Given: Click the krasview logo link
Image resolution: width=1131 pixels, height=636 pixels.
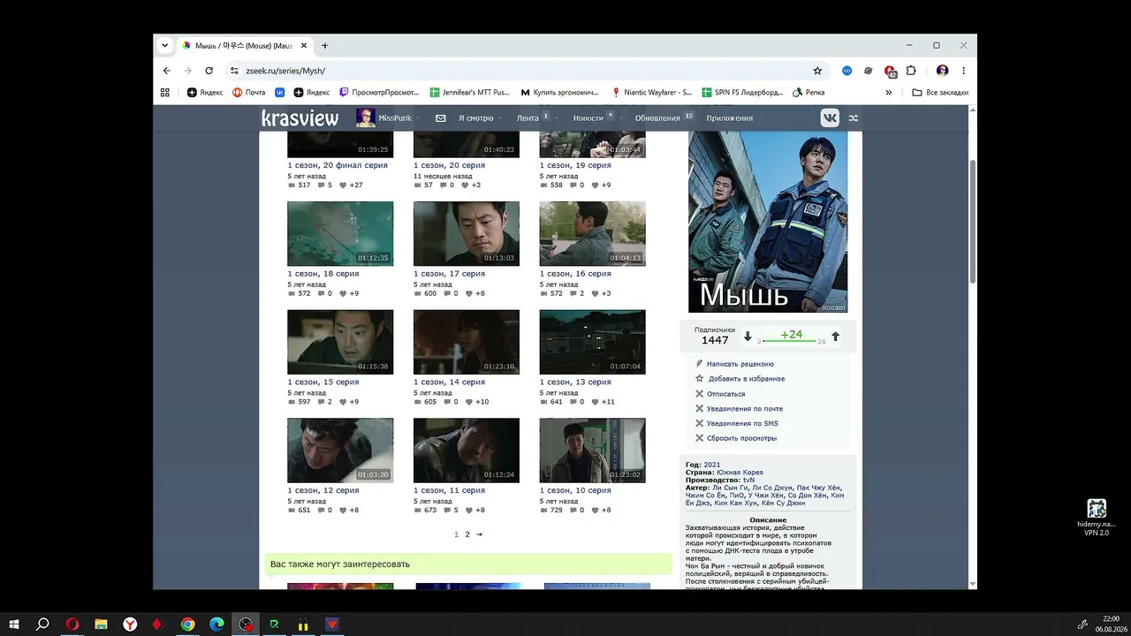Looking at the screenshot, I should 300,118.
